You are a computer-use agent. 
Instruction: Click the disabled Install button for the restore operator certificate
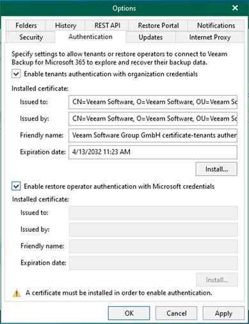[217, 280]
